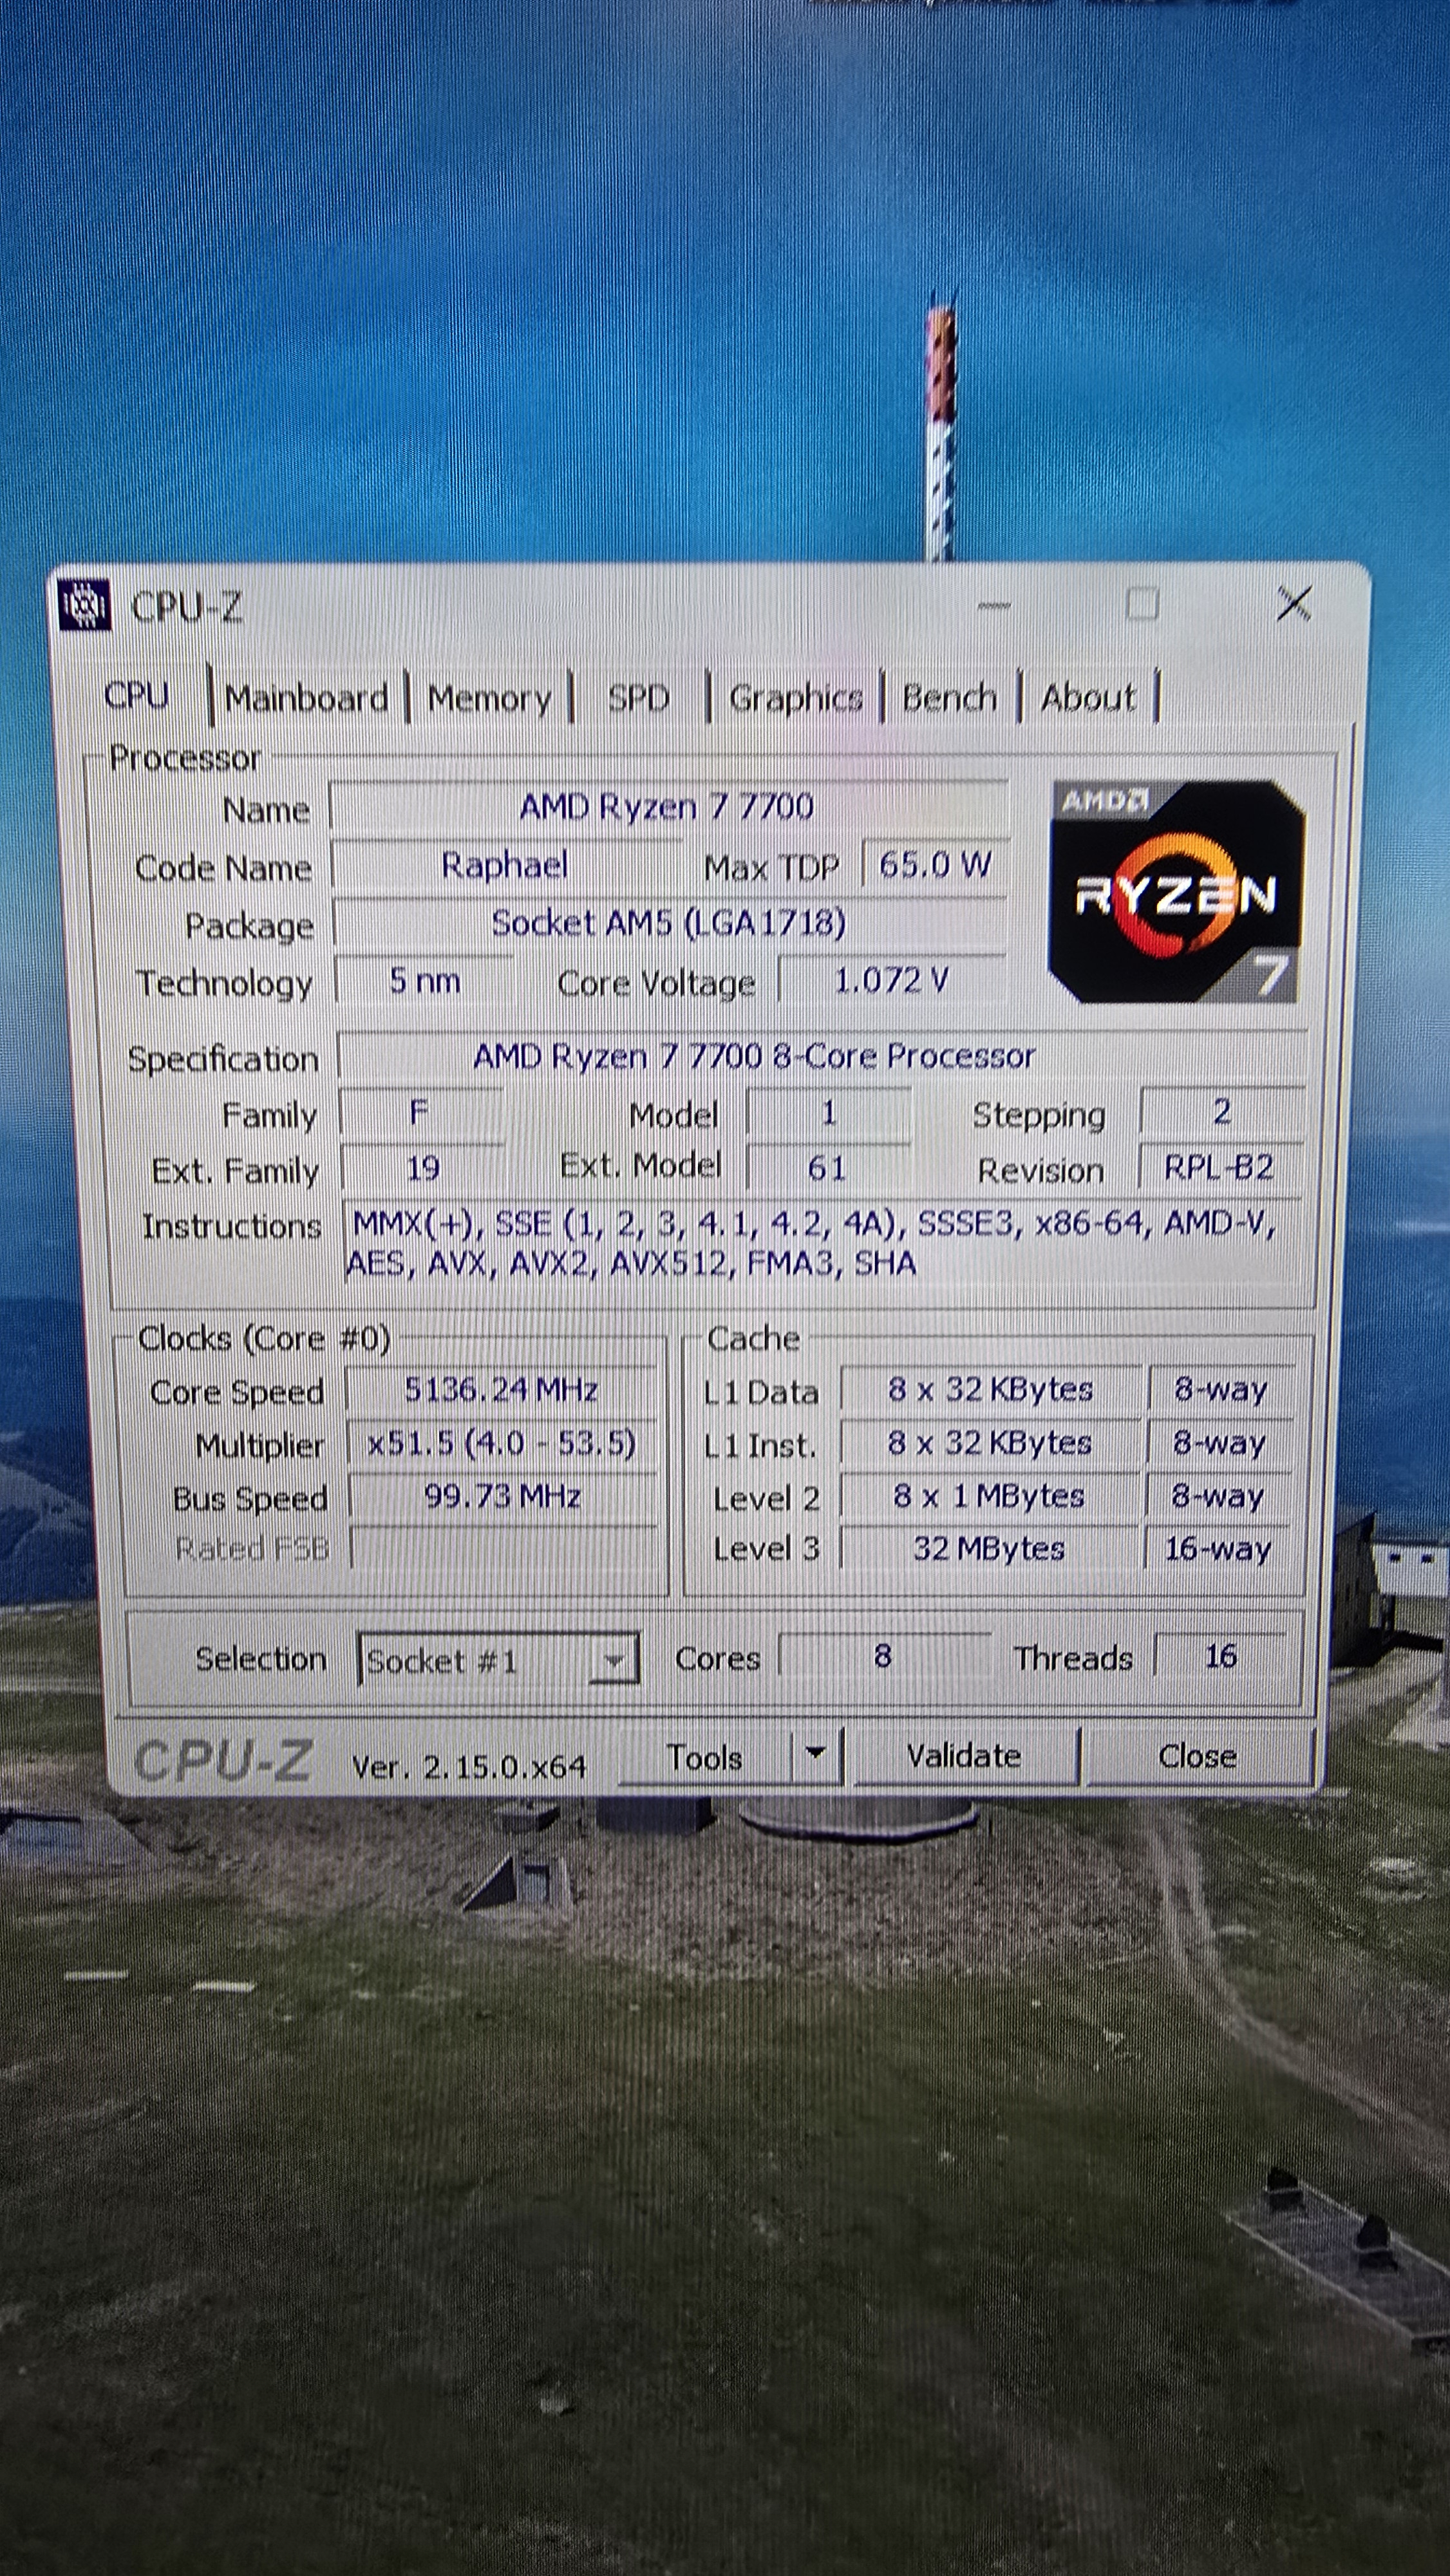Click the Core Speed value 5136.24 MHz
The height and width of the screenshot is (2576, 1450).
[502, 1389]
